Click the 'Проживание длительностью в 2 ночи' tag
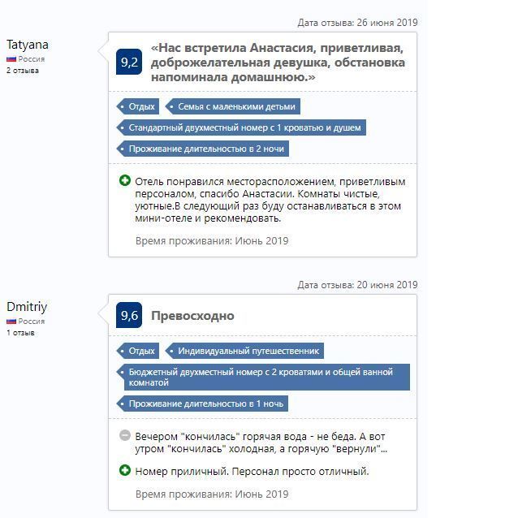Screen dimensions: 518x518 coord(202,149)
